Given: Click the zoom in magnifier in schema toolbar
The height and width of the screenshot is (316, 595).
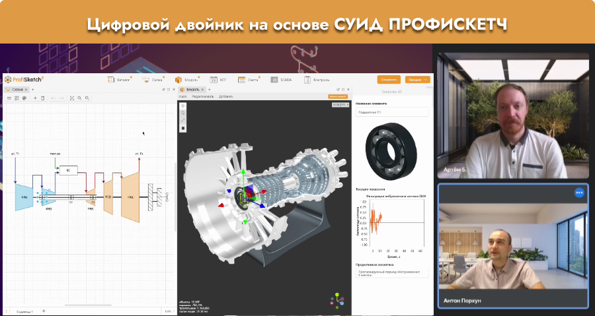Looking at the screenshot, I should (x=79, y=98).
